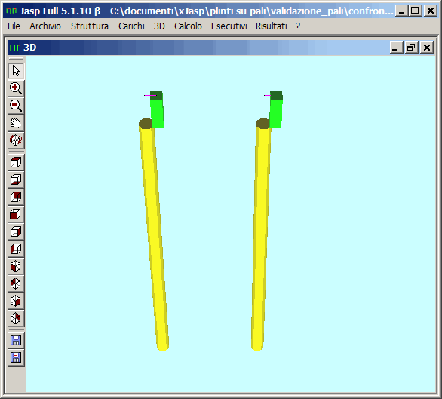
Task: Activate the zoom in magnifier tool
Action: pos(16,88)
